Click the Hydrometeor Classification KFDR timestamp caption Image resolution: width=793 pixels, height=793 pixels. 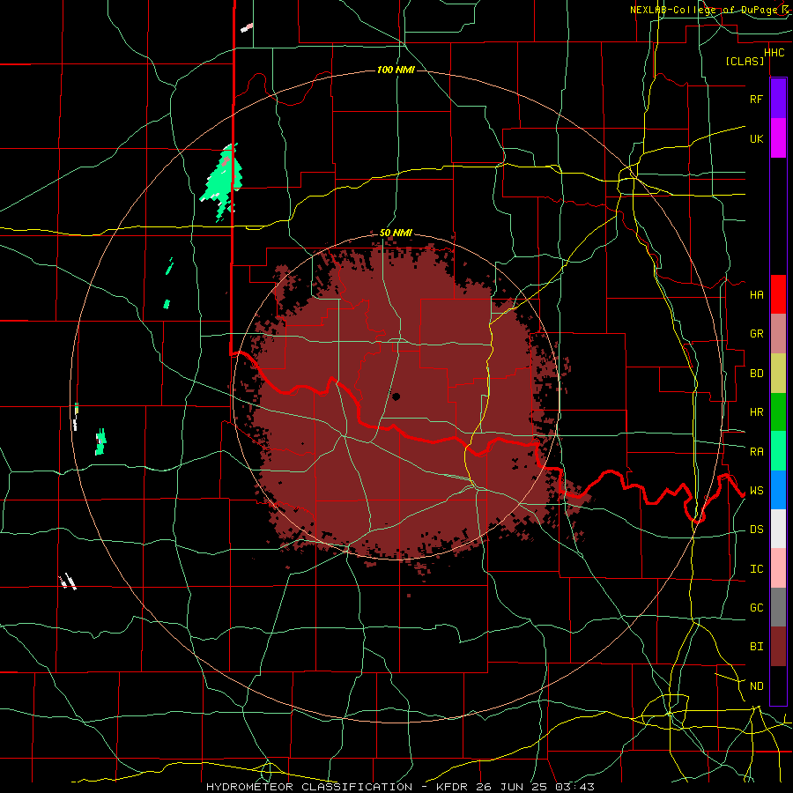click(x=400, y=787)
